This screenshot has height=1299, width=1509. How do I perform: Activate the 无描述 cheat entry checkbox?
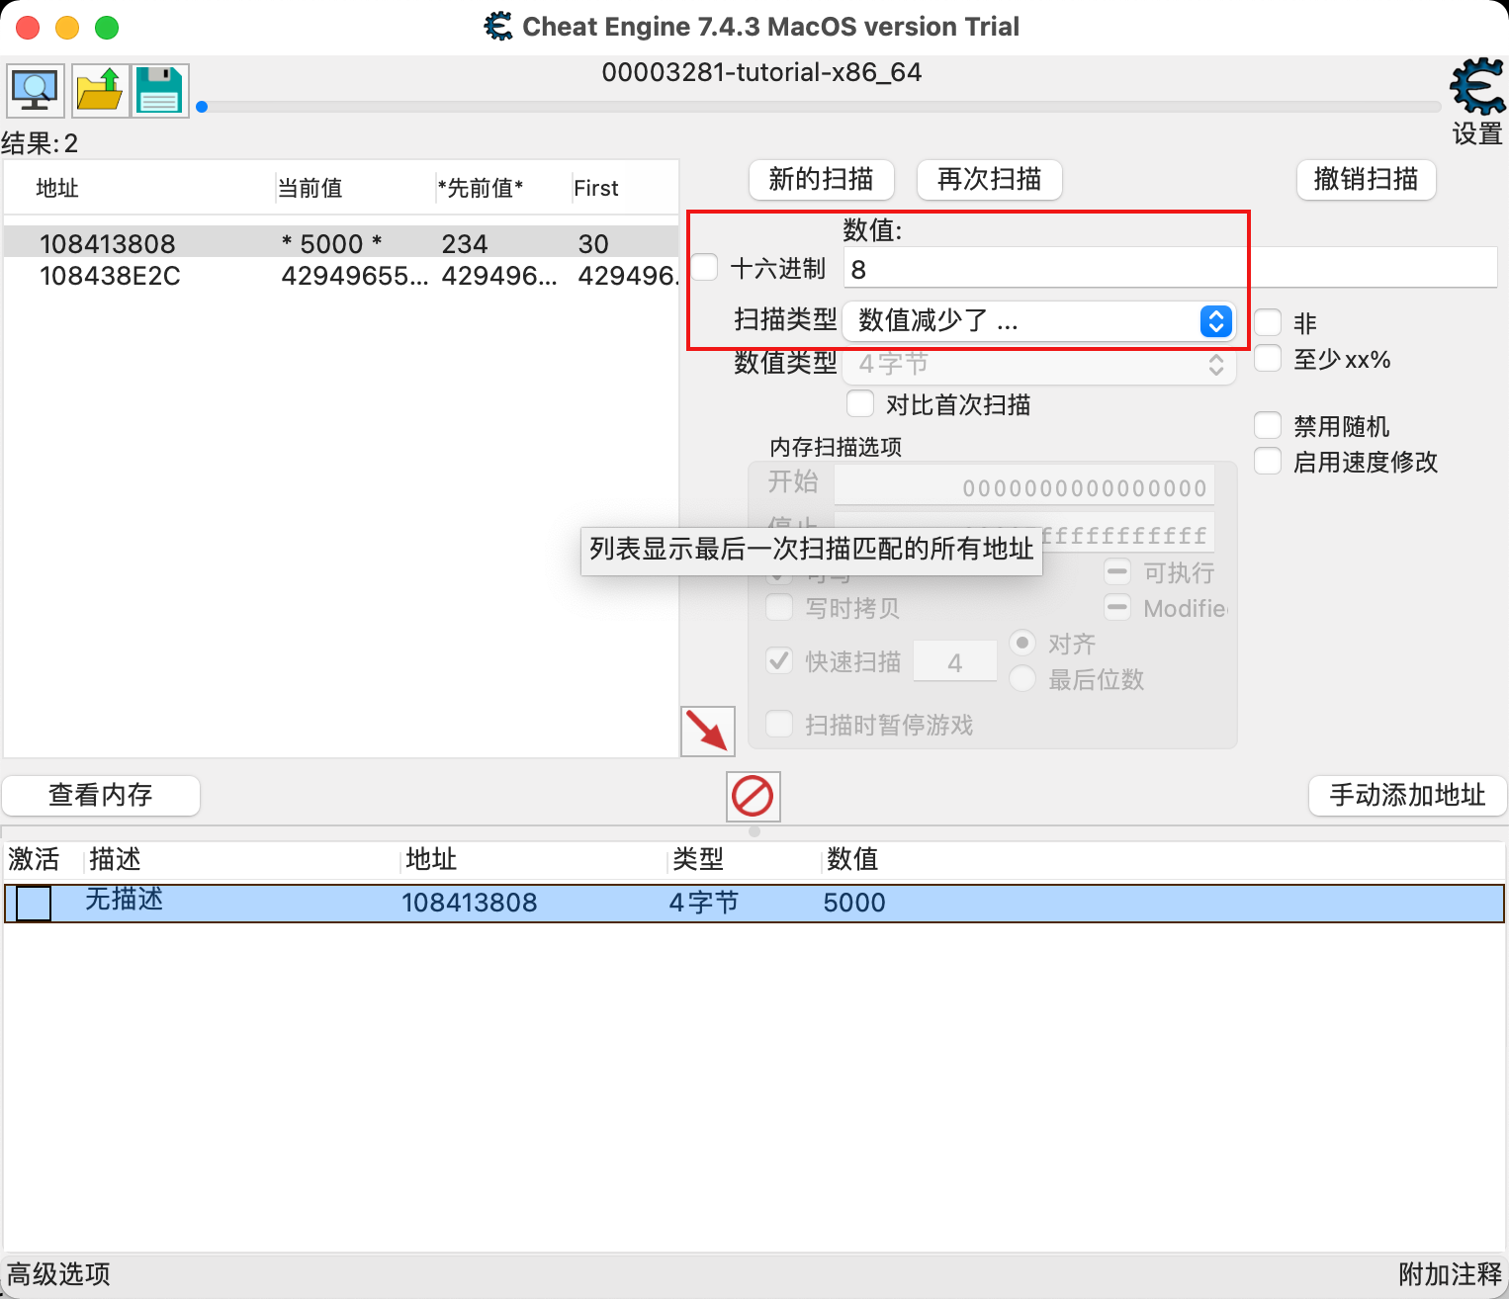(x=34, y=902)
